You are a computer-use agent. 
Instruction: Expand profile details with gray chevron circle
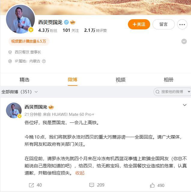click(x=184, y=41)
